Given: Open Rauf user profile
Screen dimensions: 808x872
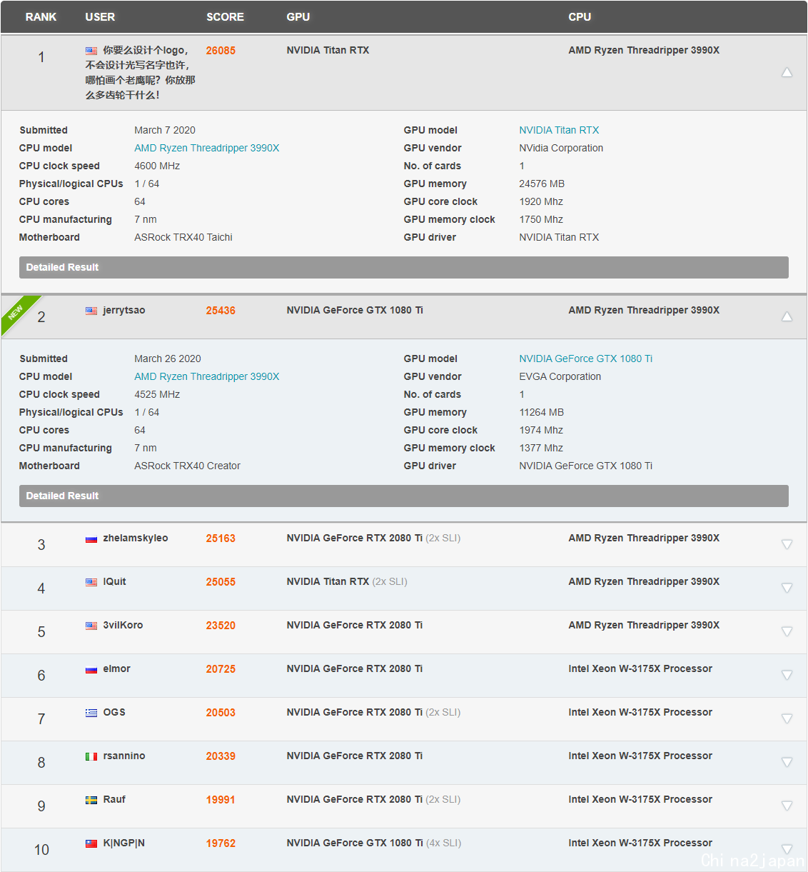Looking at the screenshot, I should (114, 799).
